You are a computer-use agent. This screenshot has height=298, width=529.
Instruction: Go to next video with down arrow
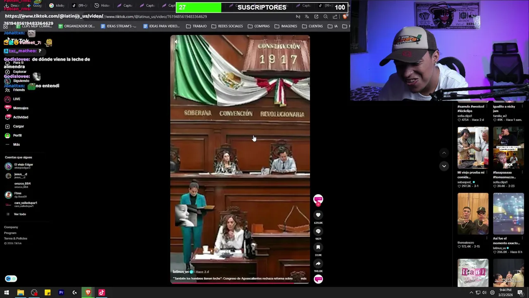tap(444, 166)
